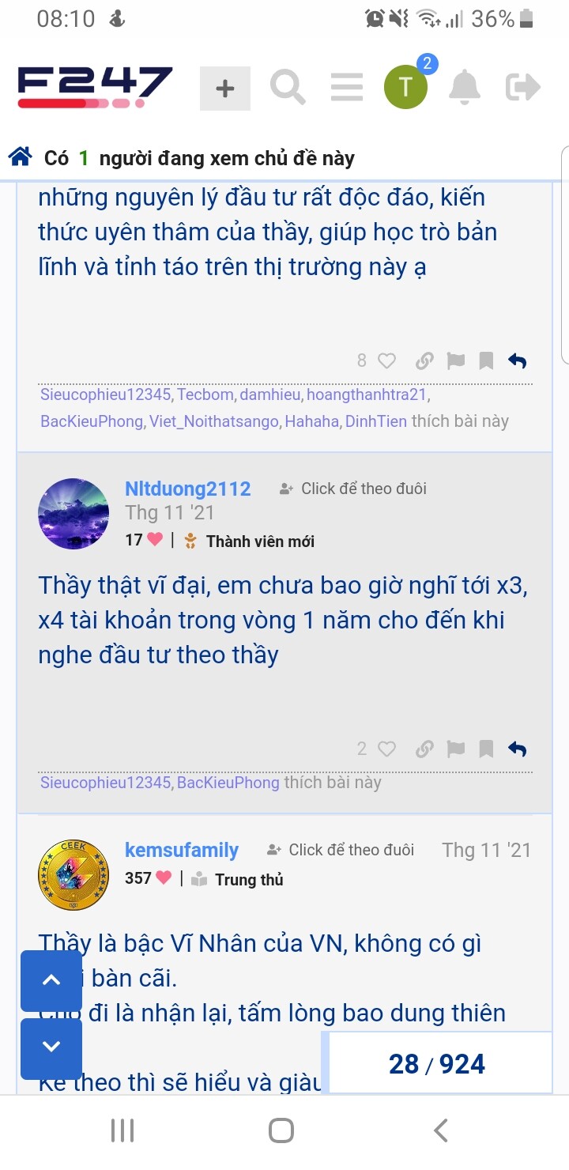Image resolution: width=569 pixels, height=1170 pixels.
Task: Jump down with the chevron-down button
Action: click(x=51, y=1048)
